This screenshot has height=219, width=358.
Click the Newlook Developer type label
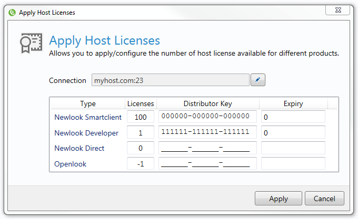86,133
